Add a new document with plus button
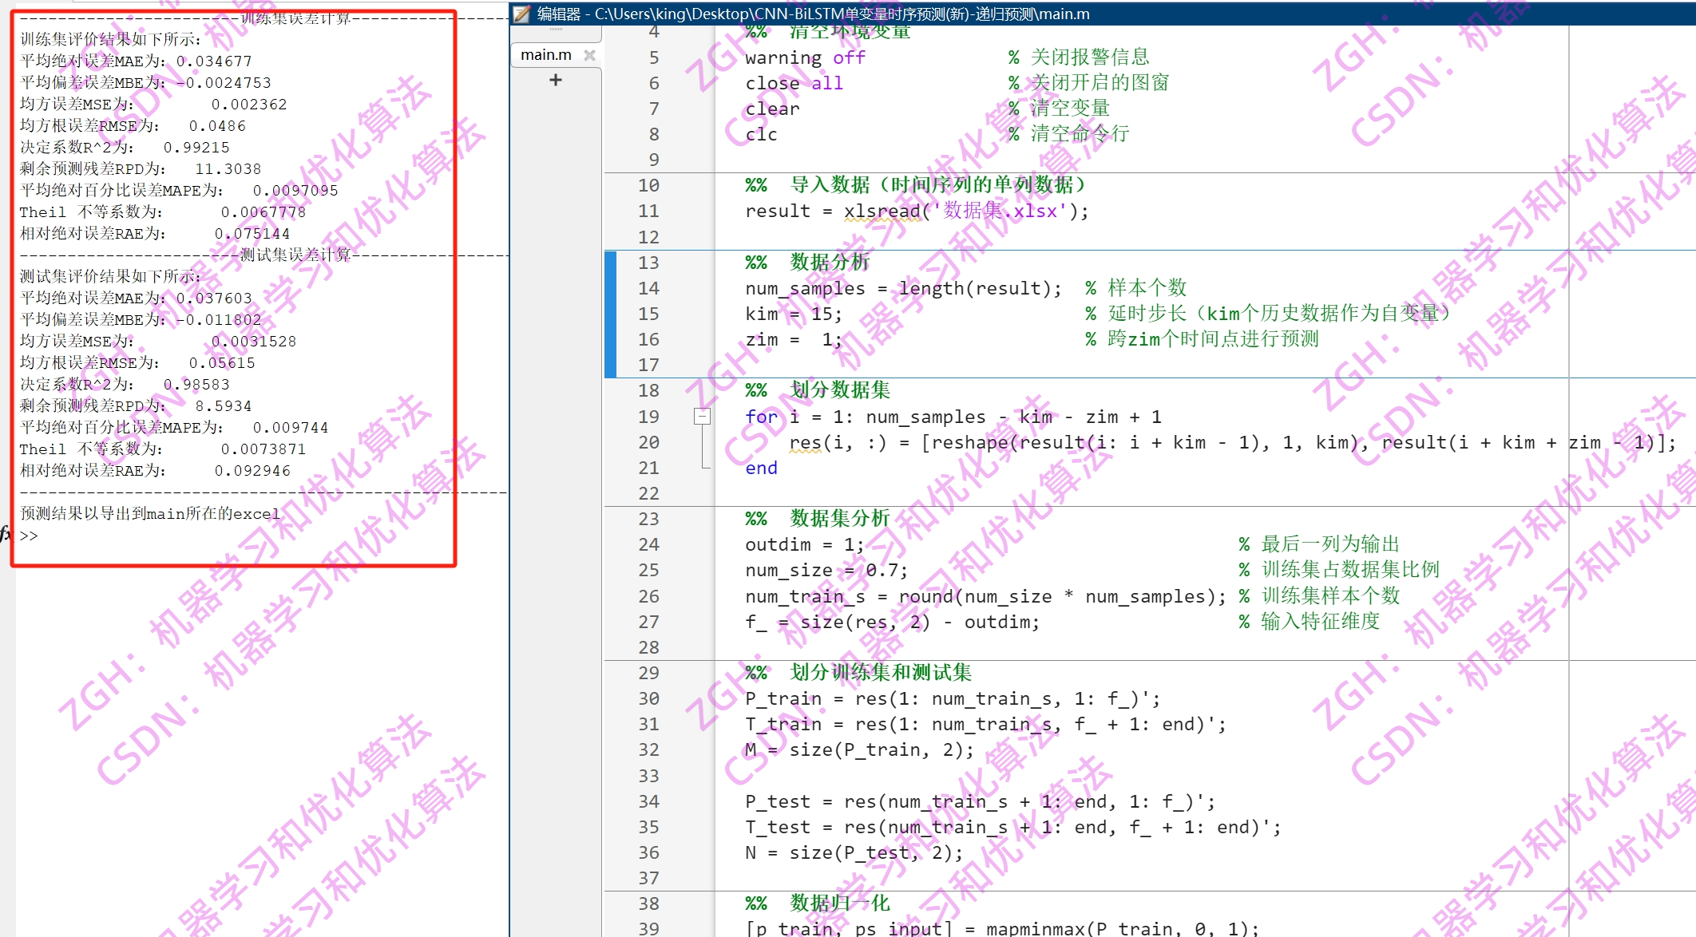The image size is (1696, 937). [x=556, y=80]
